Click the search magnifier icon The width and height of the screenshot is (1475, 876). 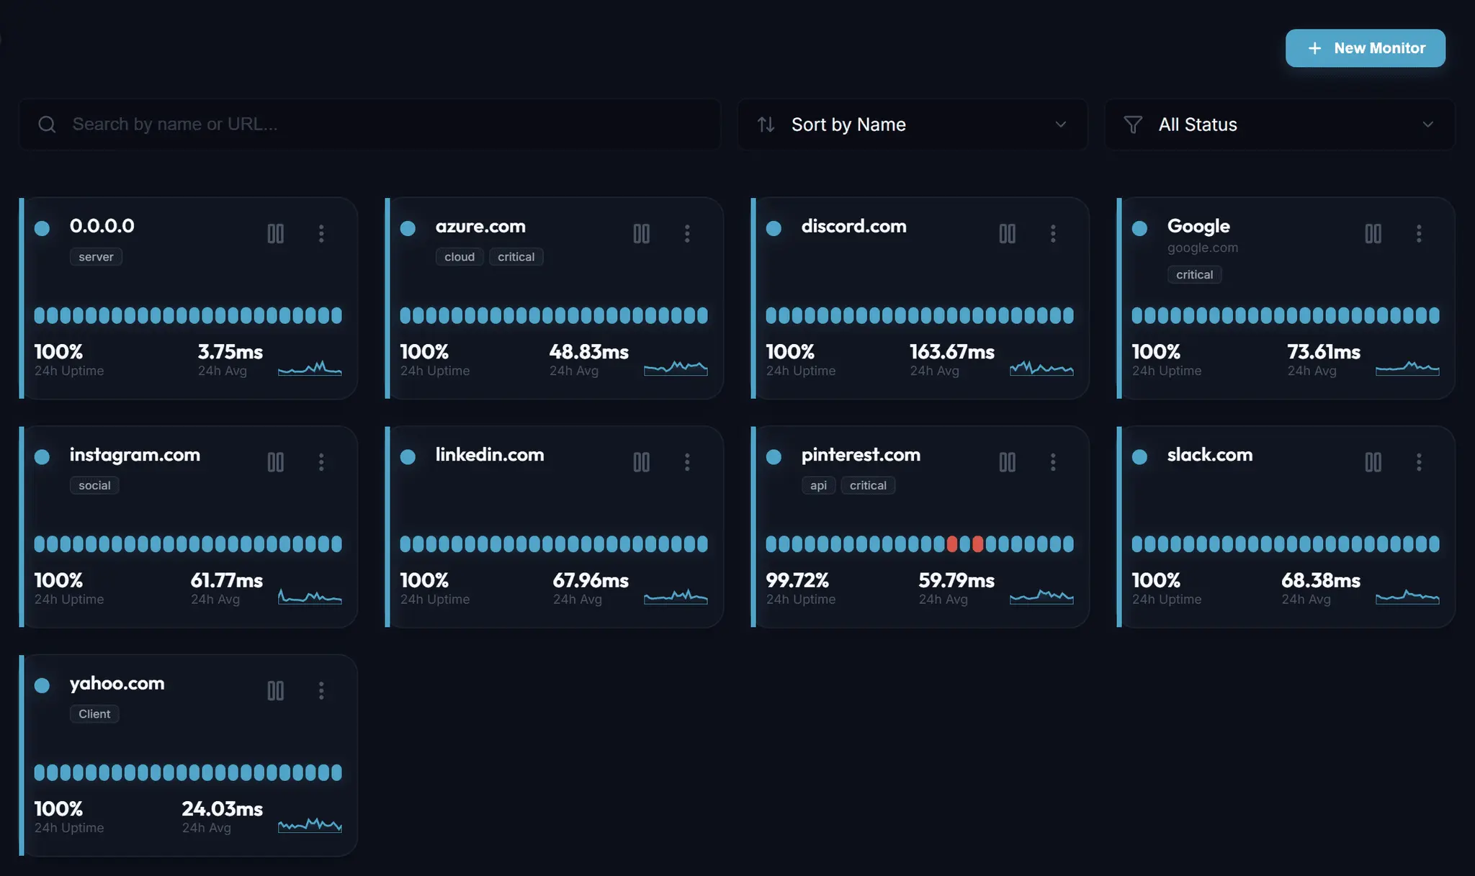[47, 125]
